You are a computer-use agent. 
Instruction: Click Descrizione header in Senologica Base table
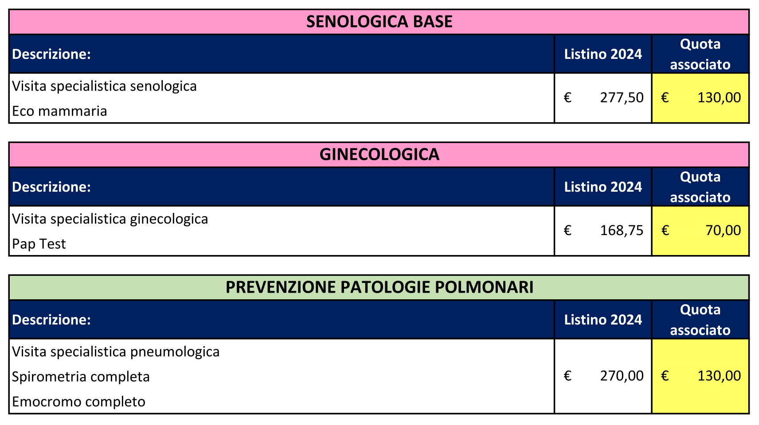click(x=51, y=54)
